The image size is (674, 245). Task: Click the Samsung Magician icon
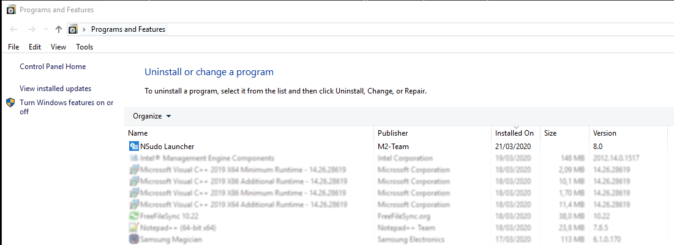pos(133,239)
